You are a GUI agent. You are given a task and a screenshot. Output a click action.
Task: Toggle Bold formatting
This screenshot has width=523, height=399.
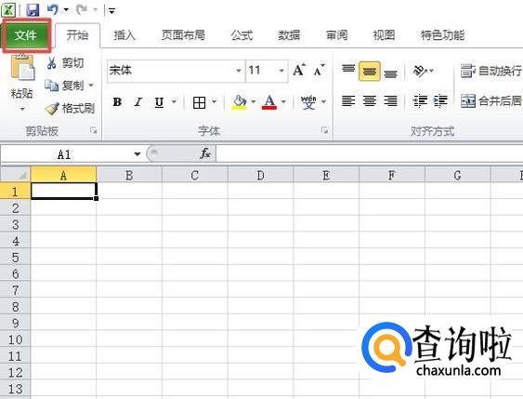point(117,102)
